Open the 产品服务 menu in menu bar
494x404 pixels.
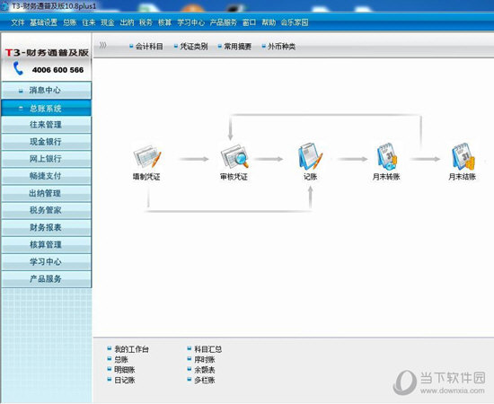[x=224, y=22]
